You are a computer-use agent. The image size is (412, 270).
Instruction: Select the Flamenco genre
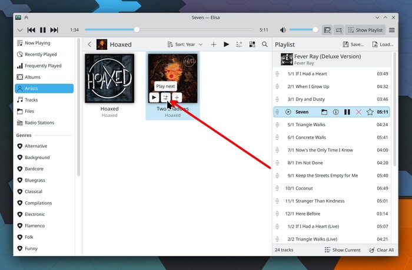44,226
